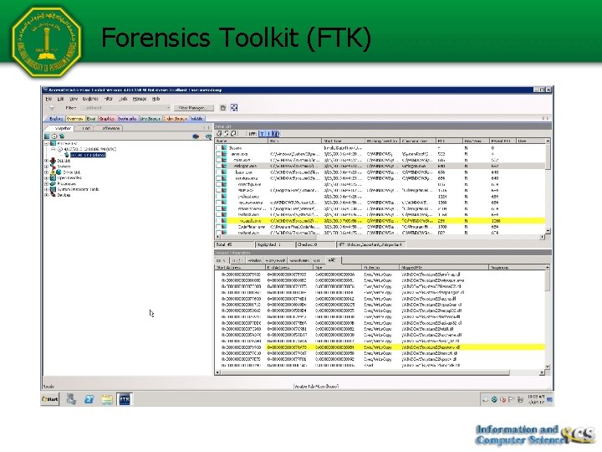Toggle the Y button in Detail List toolbar

tap(262, 133)
